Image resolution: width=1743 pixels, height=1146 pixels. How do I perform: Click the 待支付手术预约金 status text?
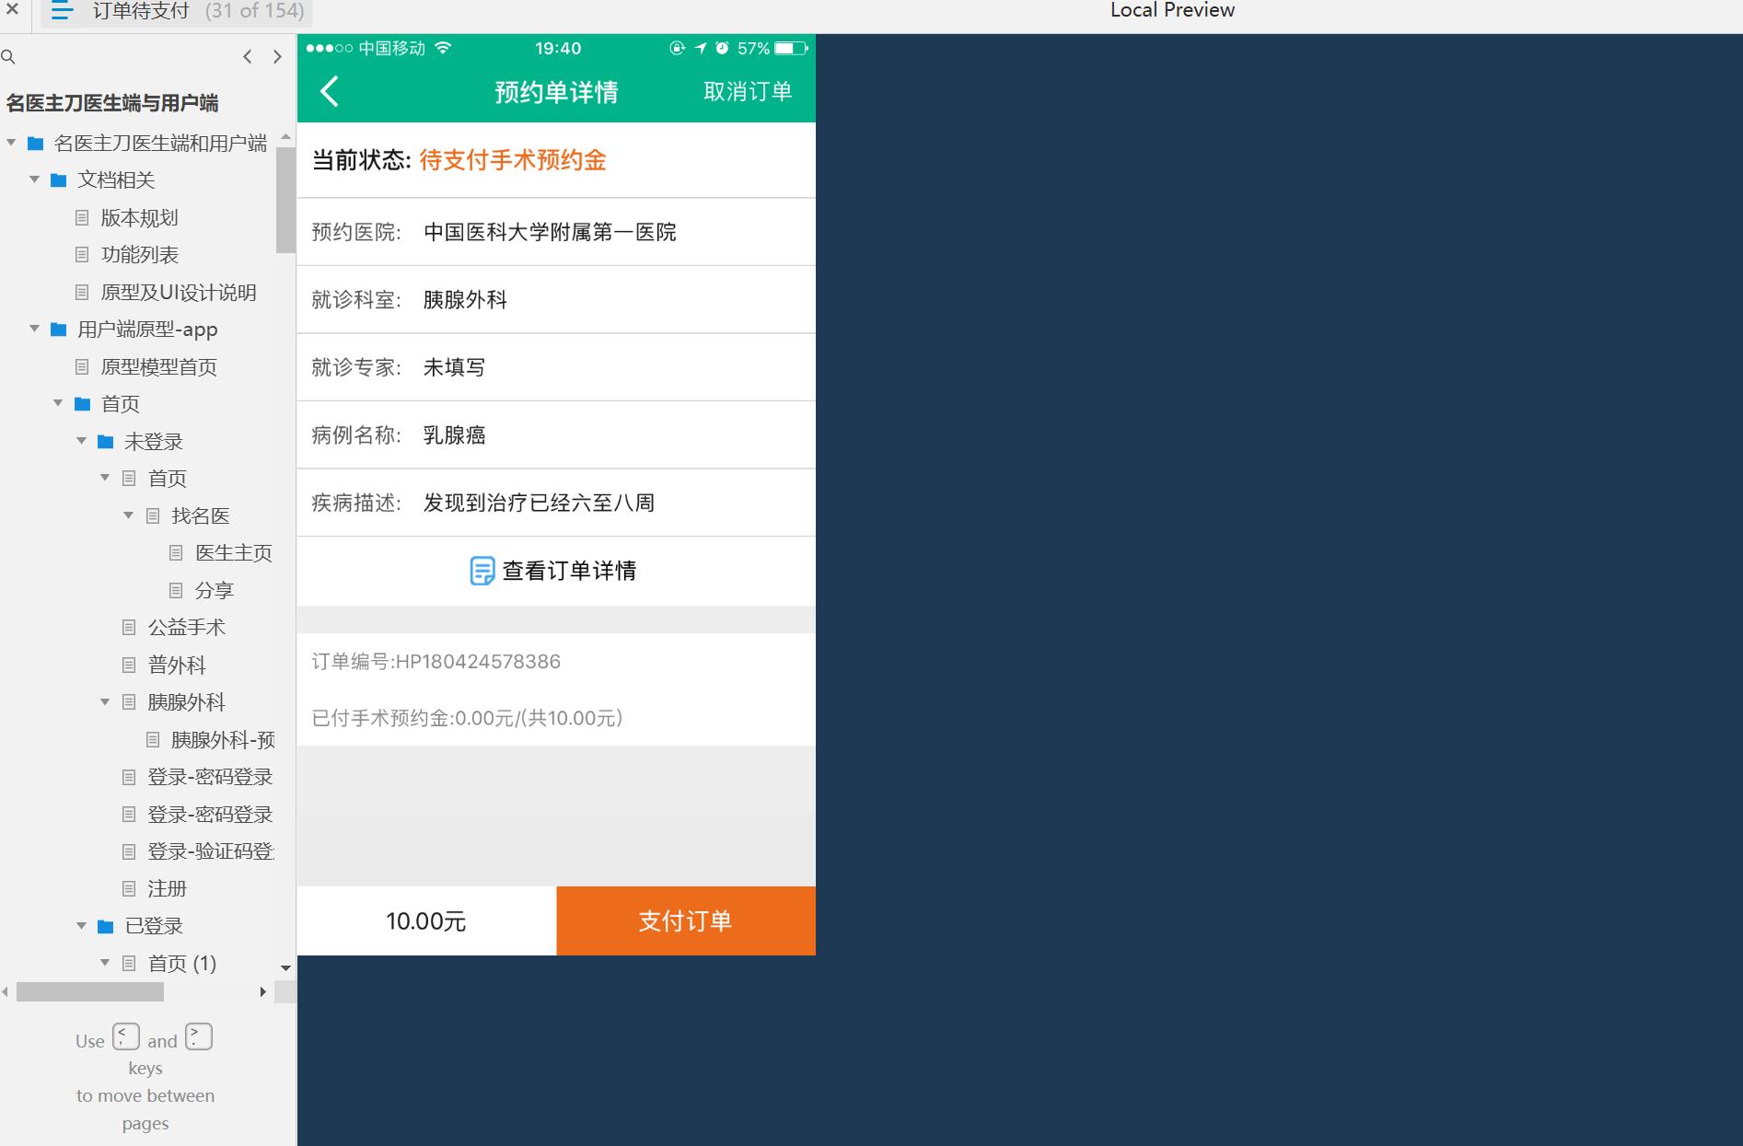pos(513,160)
